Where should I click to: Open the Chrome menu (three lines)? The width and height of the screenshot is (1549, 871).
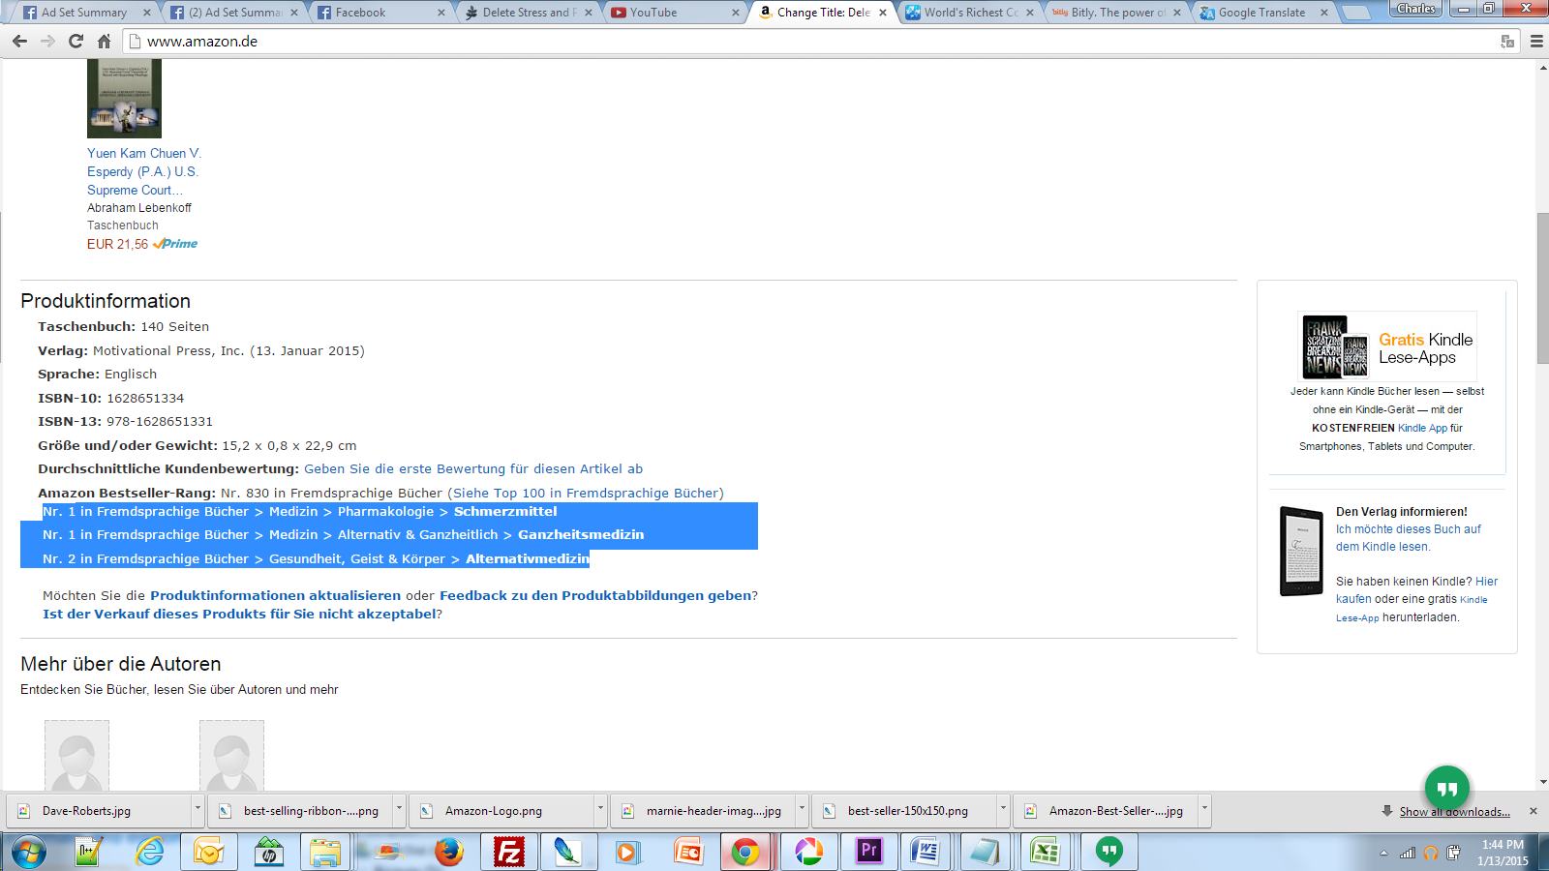pos(1536,42)
